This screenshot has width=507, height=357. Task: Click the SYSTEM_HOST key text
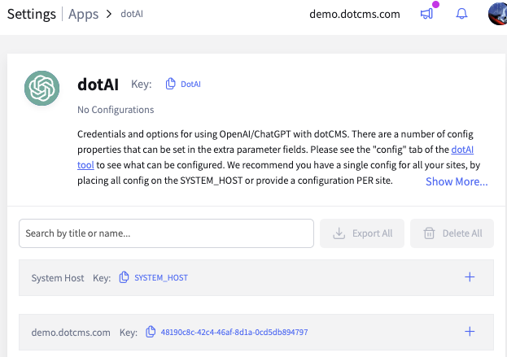(x=161, y=278)
